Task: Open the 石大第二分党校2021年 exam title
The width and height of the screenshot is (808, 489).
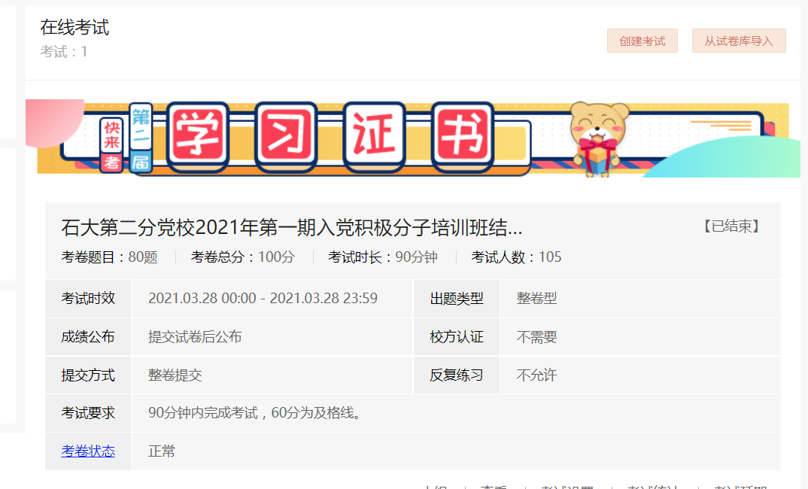Action: tap(291, 227)
